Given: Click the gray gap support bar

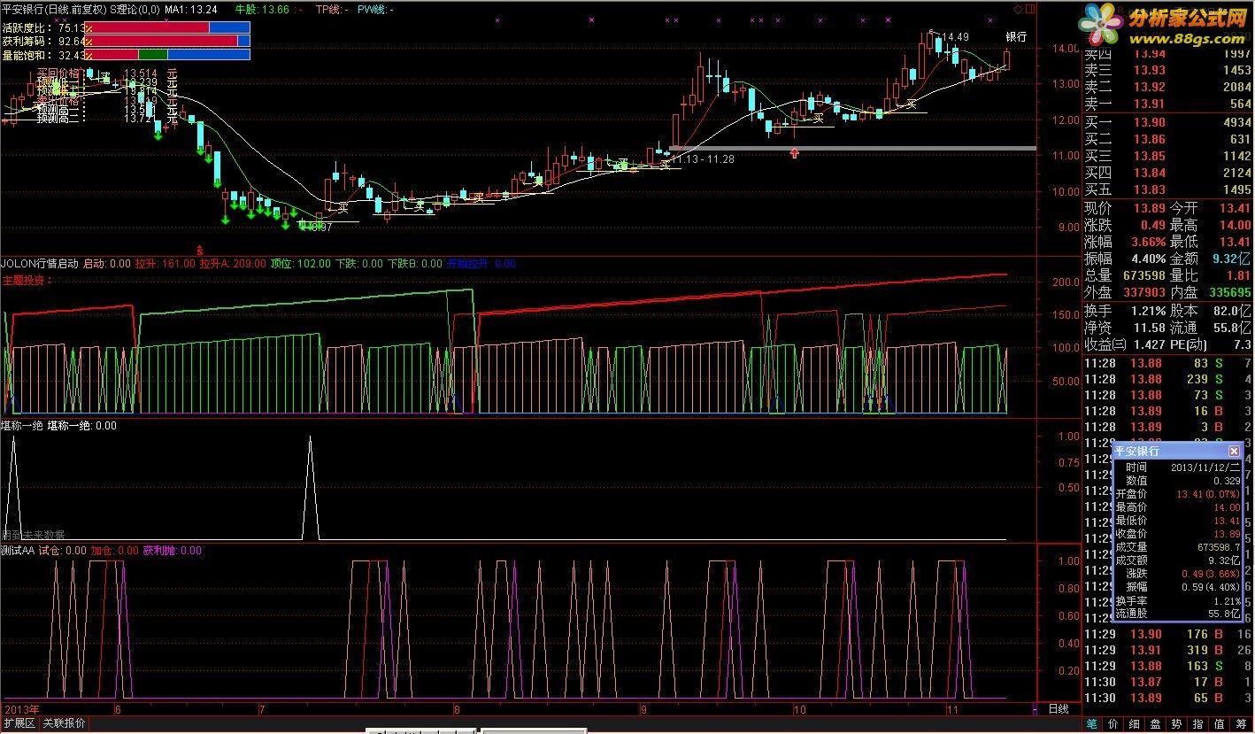Looking at the screenshot, I should [853, 148].
